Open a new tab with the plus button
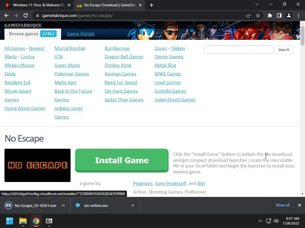The image size is (305, 228). tap(152, 5)
